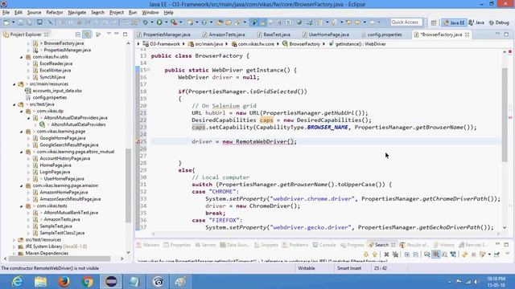This screenshot has height=289, width=515.
Task: Open Firefox from the Windows taskbar
Action: coord(64,282)
